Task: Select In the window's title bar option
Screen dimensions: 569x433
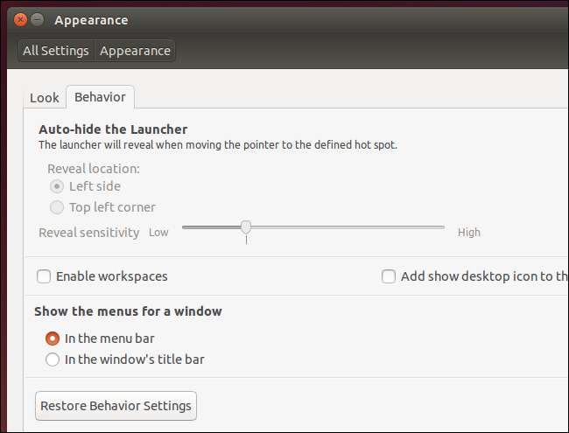Action: (53, 359)
